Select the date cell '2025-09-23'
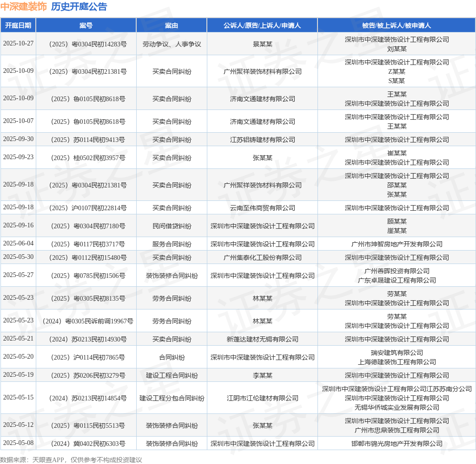The image size is (476, 464). click(18, 157)
